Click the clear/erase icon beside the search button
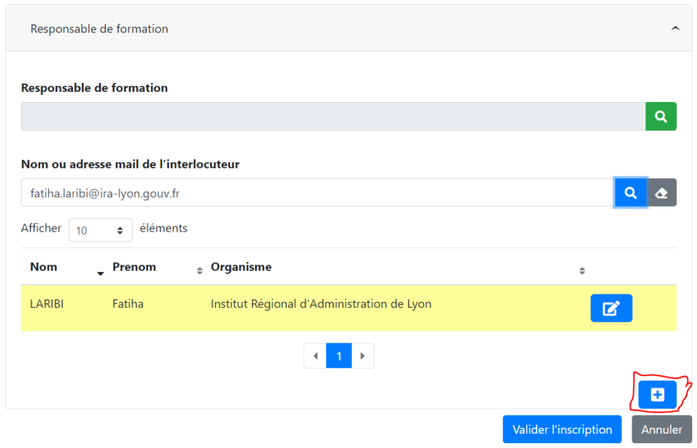The image size is (697, 448). [x=661, y=192]
